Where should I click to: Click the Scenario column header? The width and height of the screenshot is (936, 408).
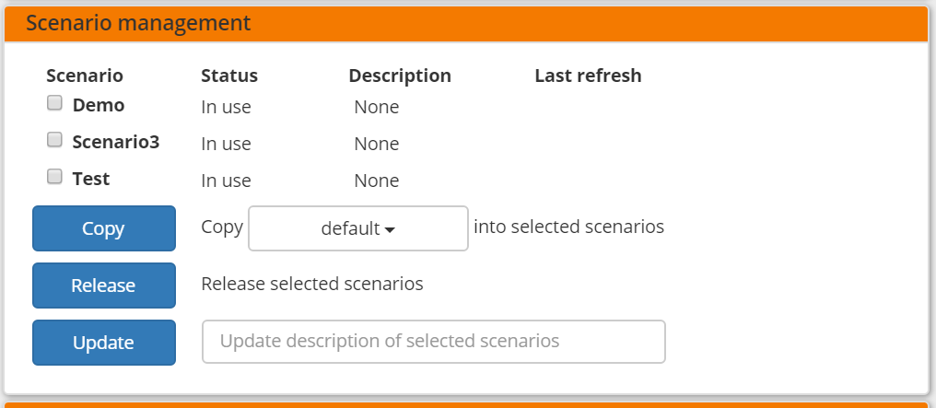click(x=85, y=76)
